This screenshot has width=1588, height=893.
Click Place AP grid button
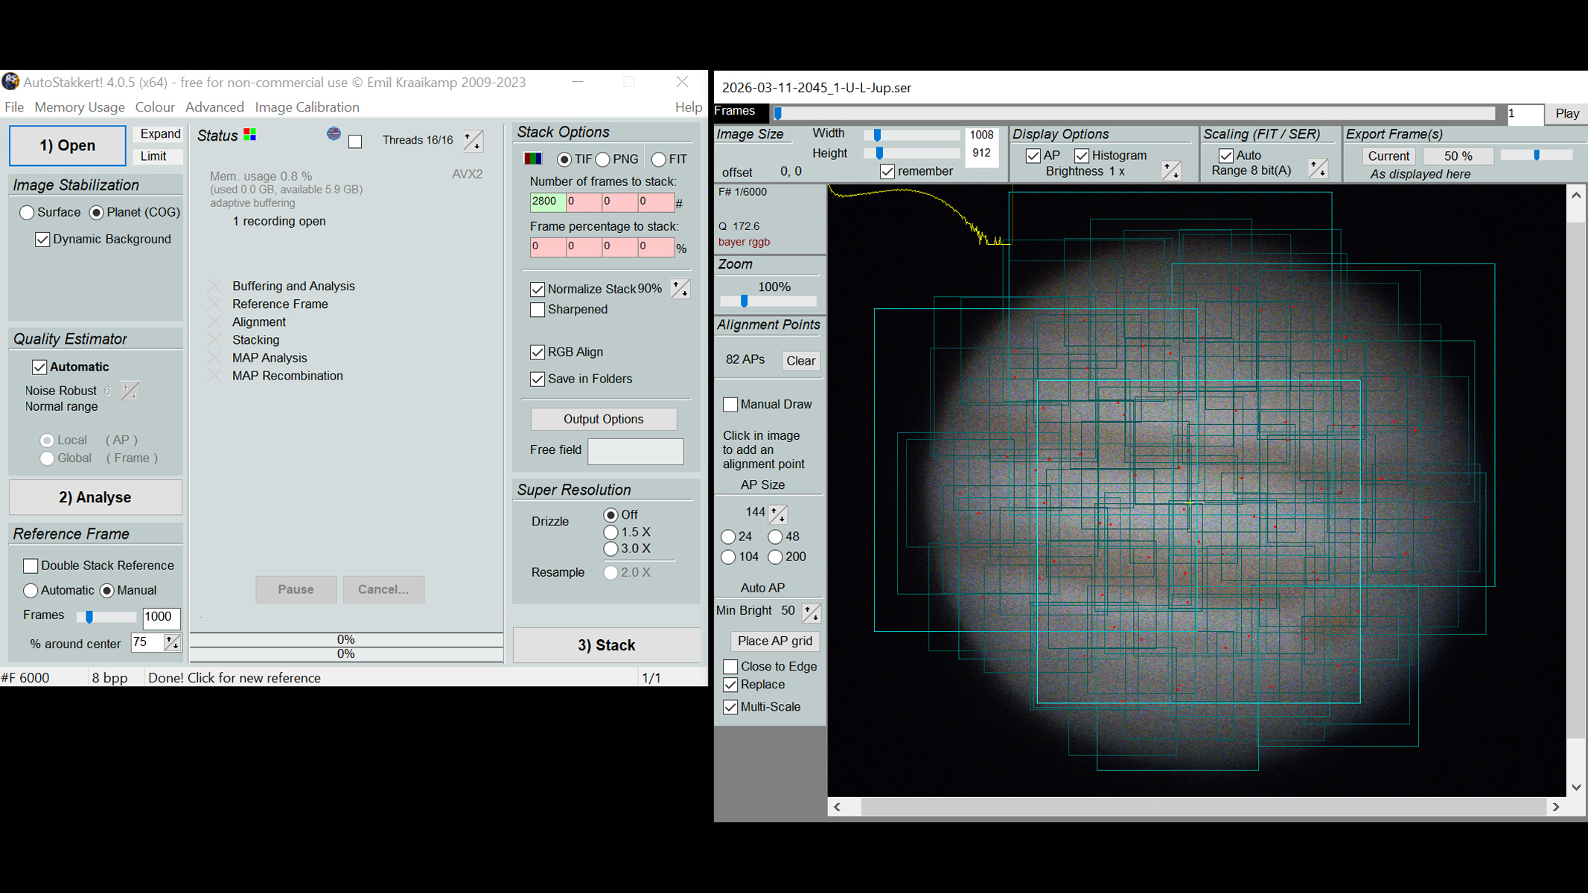[775, 641]
